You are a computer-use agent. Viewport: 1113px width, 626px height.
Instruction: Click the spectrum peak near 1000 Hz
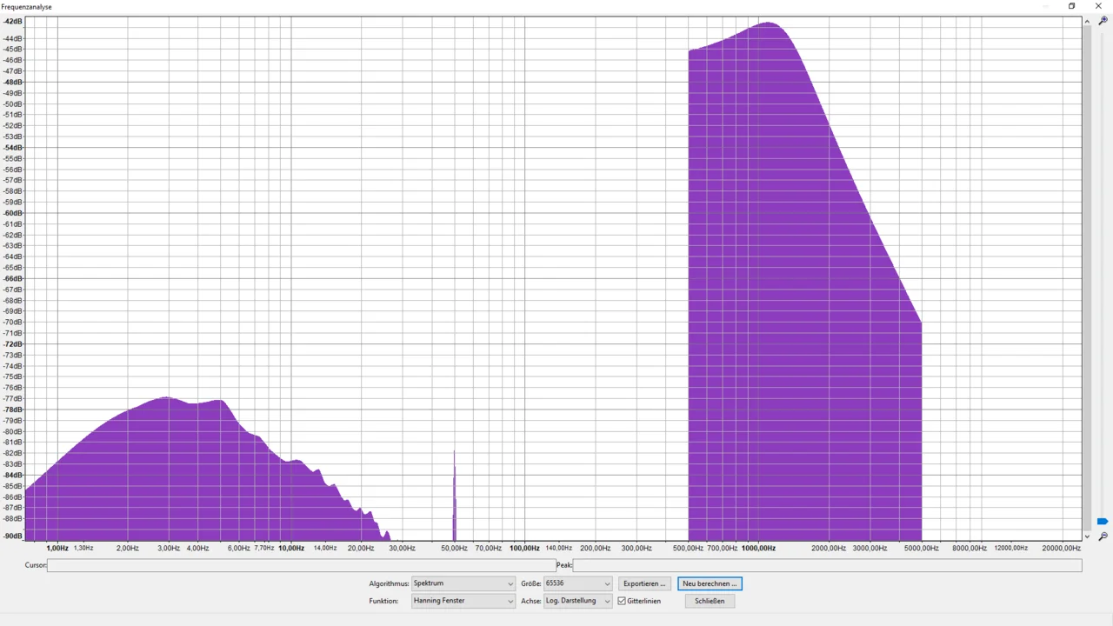point(769,24)
